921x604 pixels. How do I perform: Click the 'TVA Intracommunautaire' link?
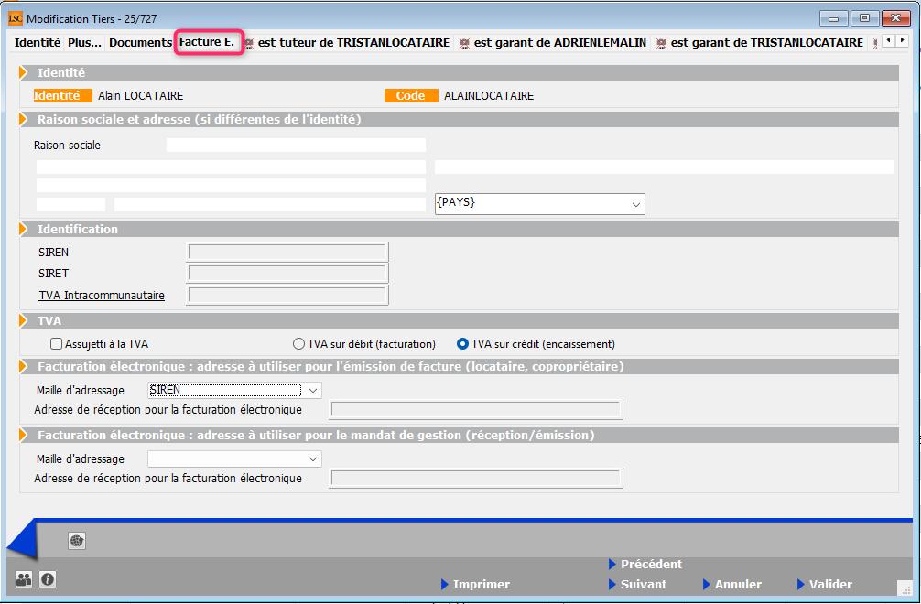[102, 296]
